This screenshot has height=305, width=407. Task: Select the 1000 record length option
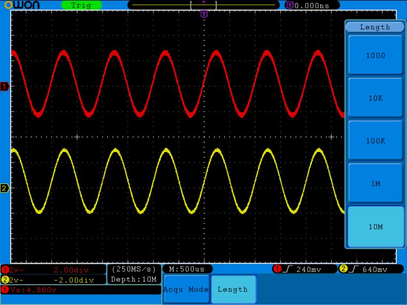pos(375,55)
